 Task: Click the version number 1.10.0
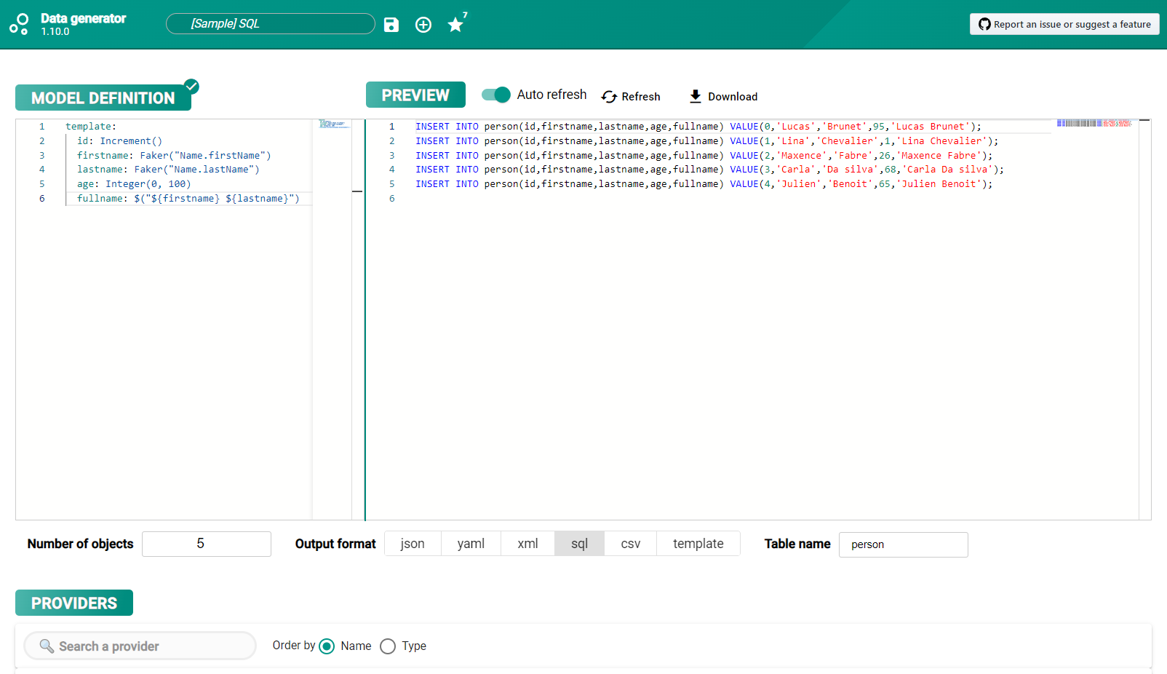click(x=55, y=32)
